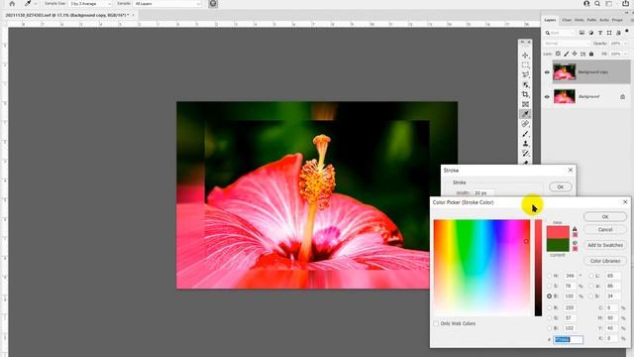Screen dimensions: 634x357
Task: Open the workspace switcher icon
Action: pos(609,4)
